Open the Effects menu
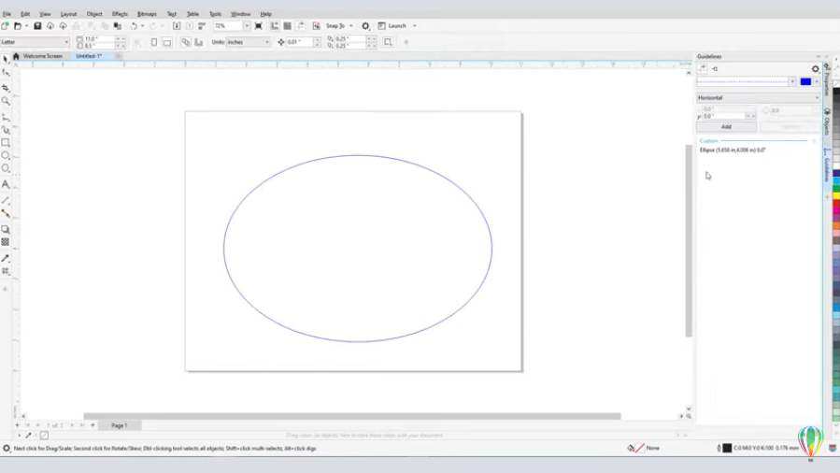This screenshot has width=840, height=473. (x=120, y=14)
